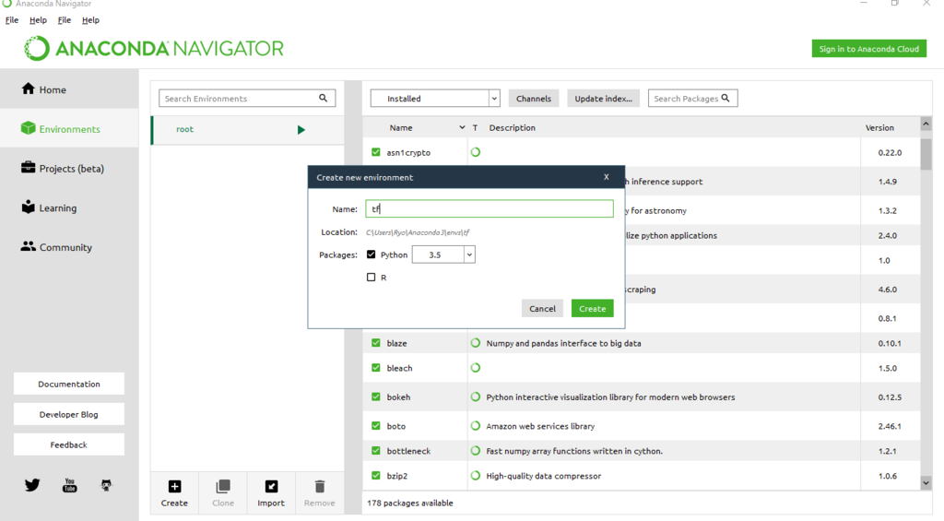Toggle the bleach package checkbox
944x521 pixels.
tap(376, 367)
